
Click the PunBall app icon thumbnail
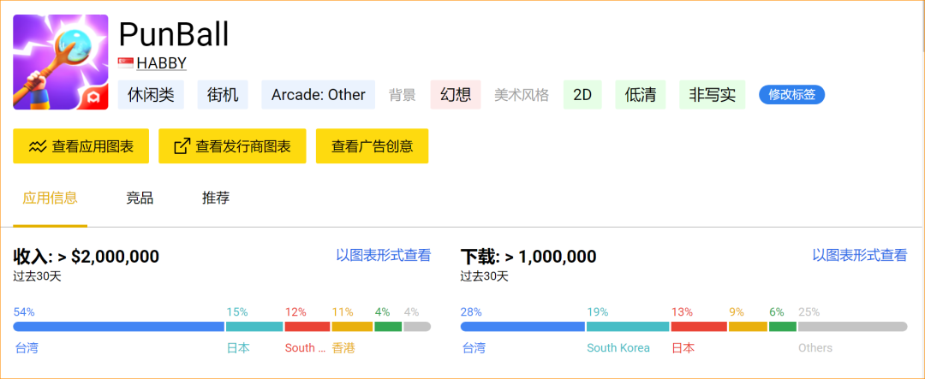click(x=61, y=62)
